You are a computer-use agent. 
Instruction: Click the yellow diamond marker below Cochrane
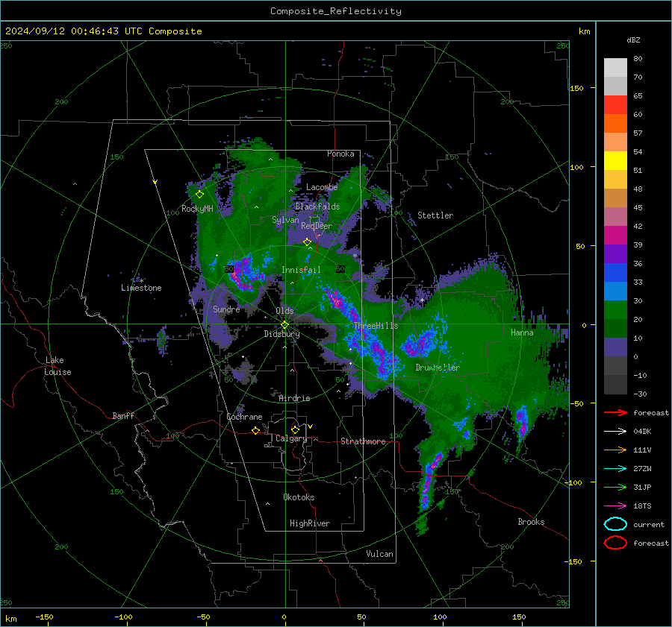click(x=256, y=430)
